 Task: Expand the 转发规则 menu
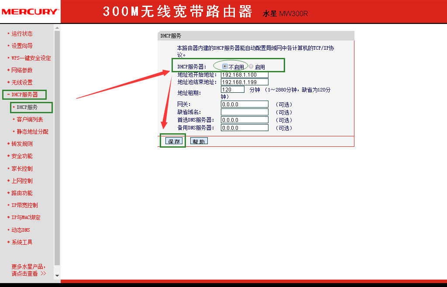click(x=22, y=144)
